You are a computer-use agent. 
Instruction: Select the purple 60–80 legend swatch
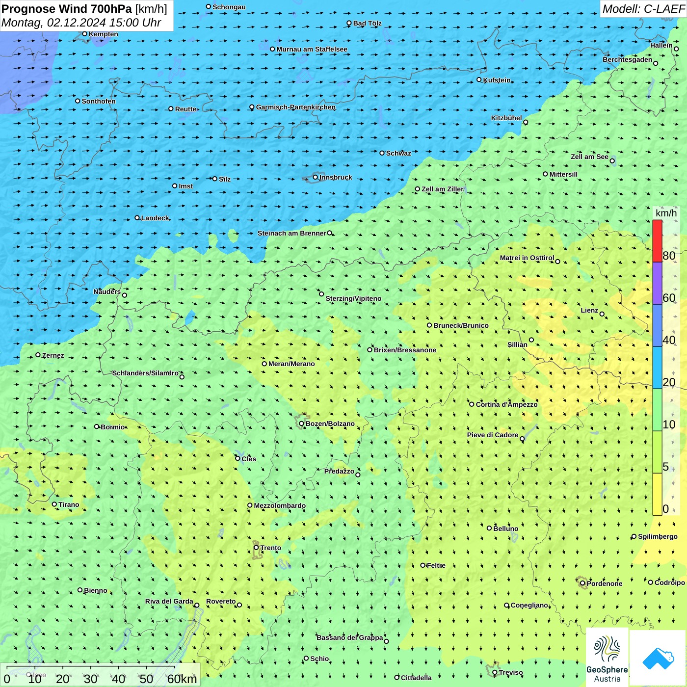pos(657,284)
